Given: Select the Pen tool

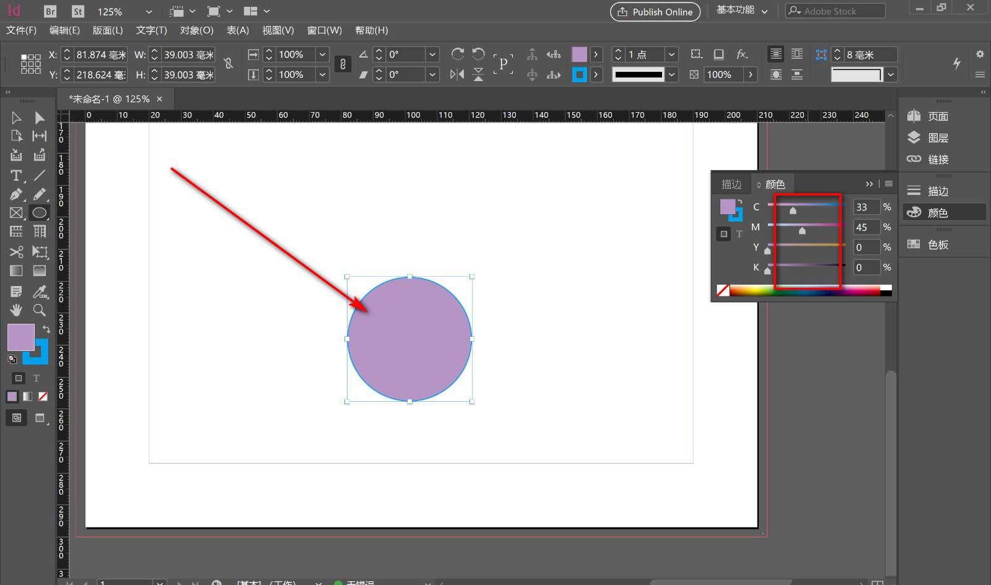Looking at the screenshot, I should coord(16,194).
